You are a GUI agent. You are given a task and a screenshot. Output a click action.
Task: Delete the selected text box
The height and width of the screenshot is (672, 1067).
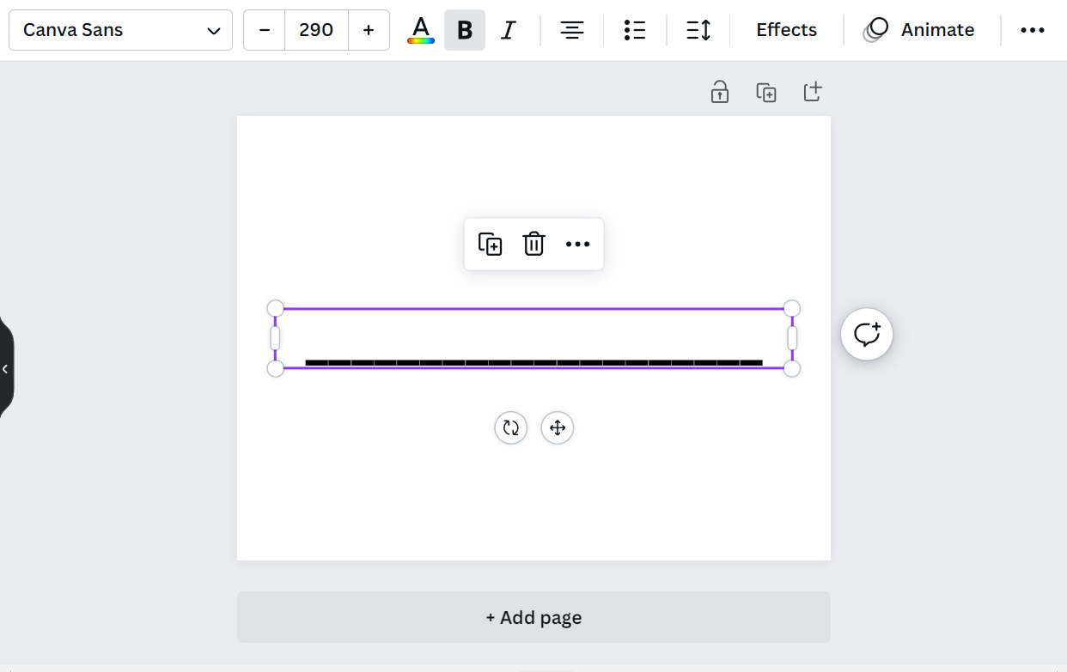coord(533,244)
